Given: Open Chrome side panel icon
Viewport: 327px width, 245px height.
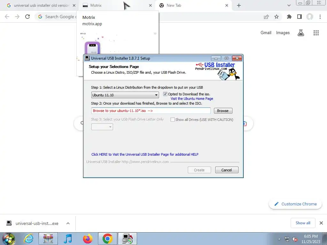Looking at the screenshot, I should (300, 17).
